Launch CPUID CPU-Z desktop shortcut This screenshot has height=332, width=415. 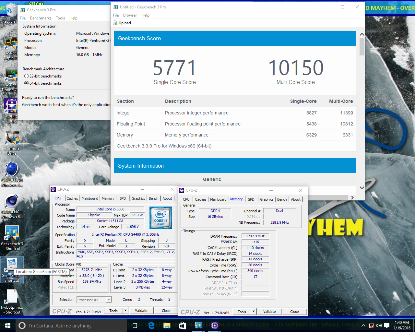[x=11, y=110]
